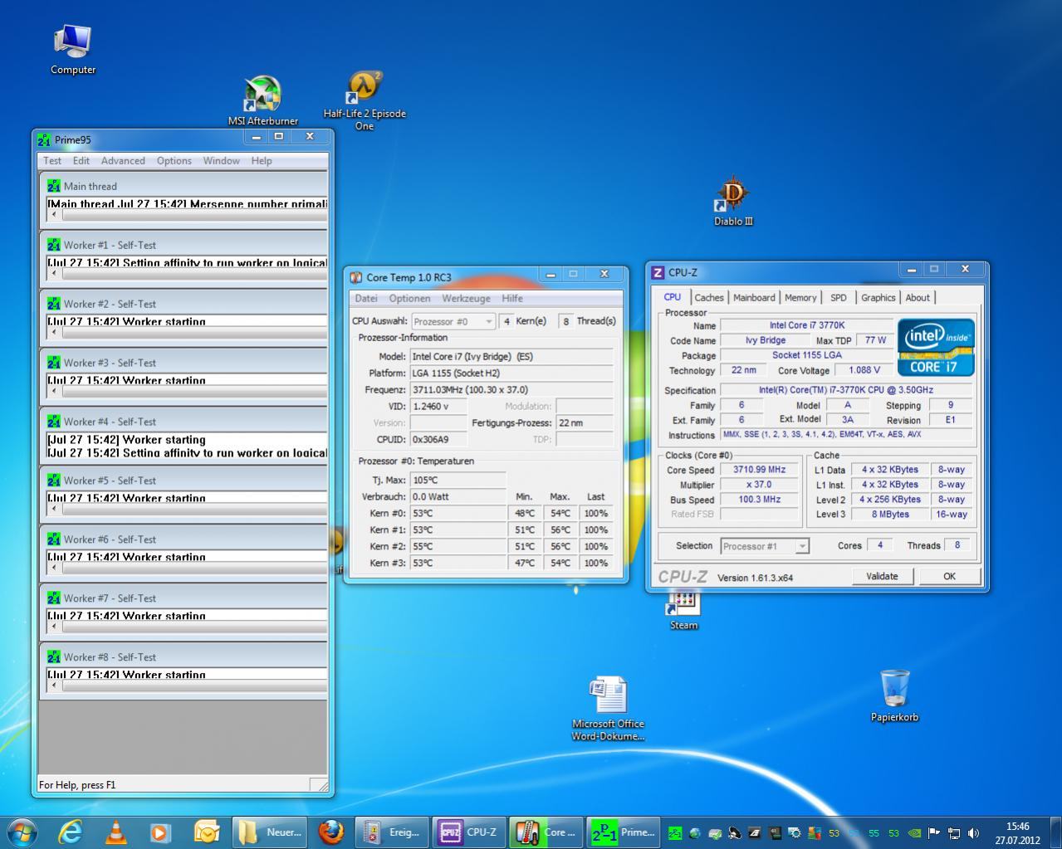Image resolution: width=1062 pixels, height=849 pixels.
Task: Click the volume speaker icon in system tray
Action: tap(973, 833)
